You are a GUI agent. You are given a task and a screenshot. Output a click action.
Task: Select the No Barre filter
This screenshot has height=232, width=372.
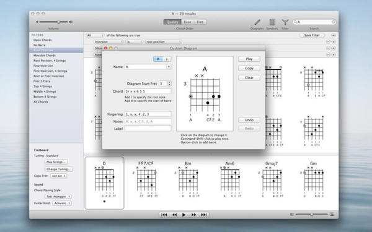[x=40, y=45]
